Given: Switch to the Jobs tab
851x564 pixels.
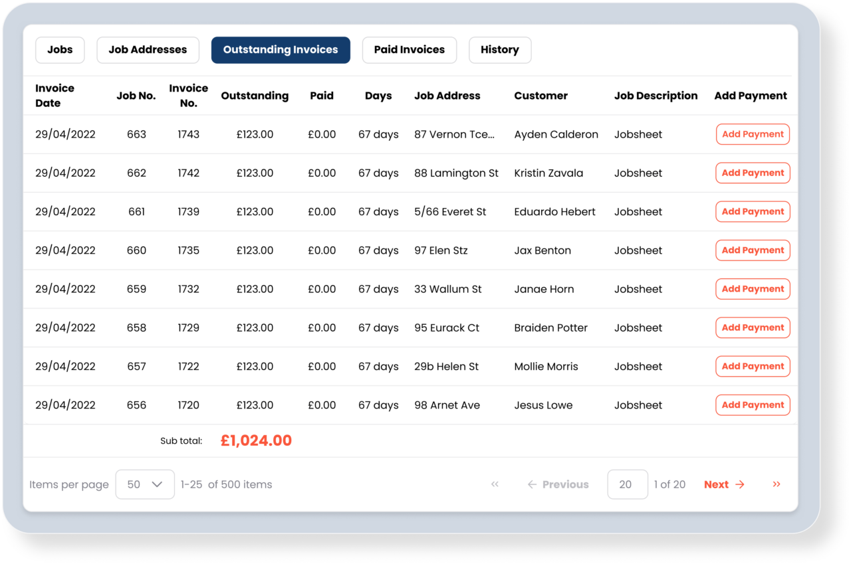Looking at the screenshot, I should 60,50.
